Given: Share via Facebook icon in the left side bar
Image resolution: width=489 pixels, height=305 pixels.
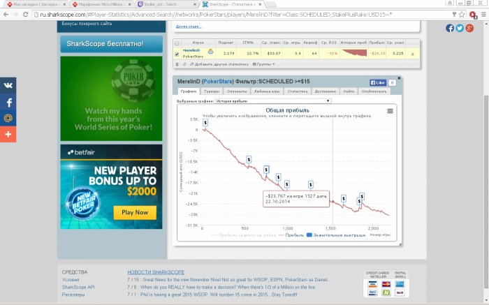Looking at the screenshot, I should click(x=8, y=102).
